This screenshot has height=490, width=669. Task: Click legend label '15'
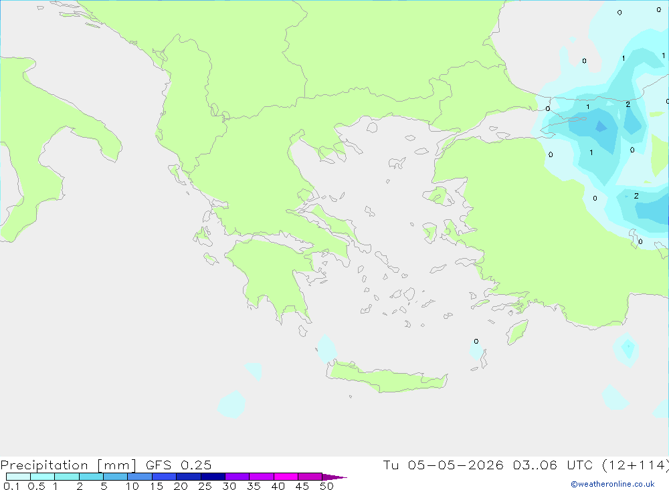[157, 486]
